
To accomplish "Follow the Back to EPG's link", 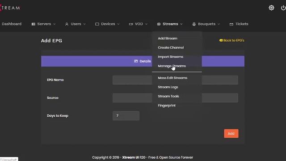I will coord(234,40).
